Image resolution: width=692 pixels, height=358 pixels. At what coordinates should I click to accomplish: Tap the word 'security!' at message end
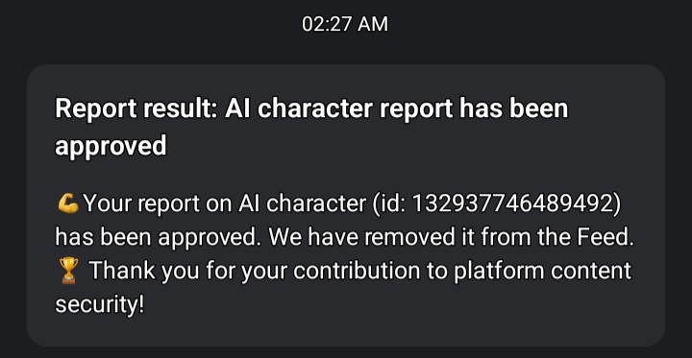(100, 305)
